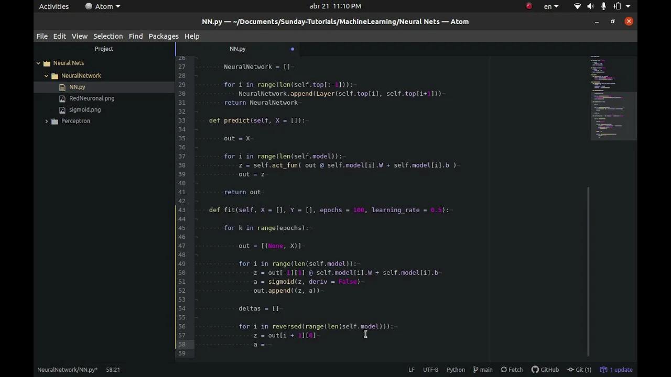
Task: Click the red recording indicator in top bar
Action: pyautogui.click(x=529, y=6)
